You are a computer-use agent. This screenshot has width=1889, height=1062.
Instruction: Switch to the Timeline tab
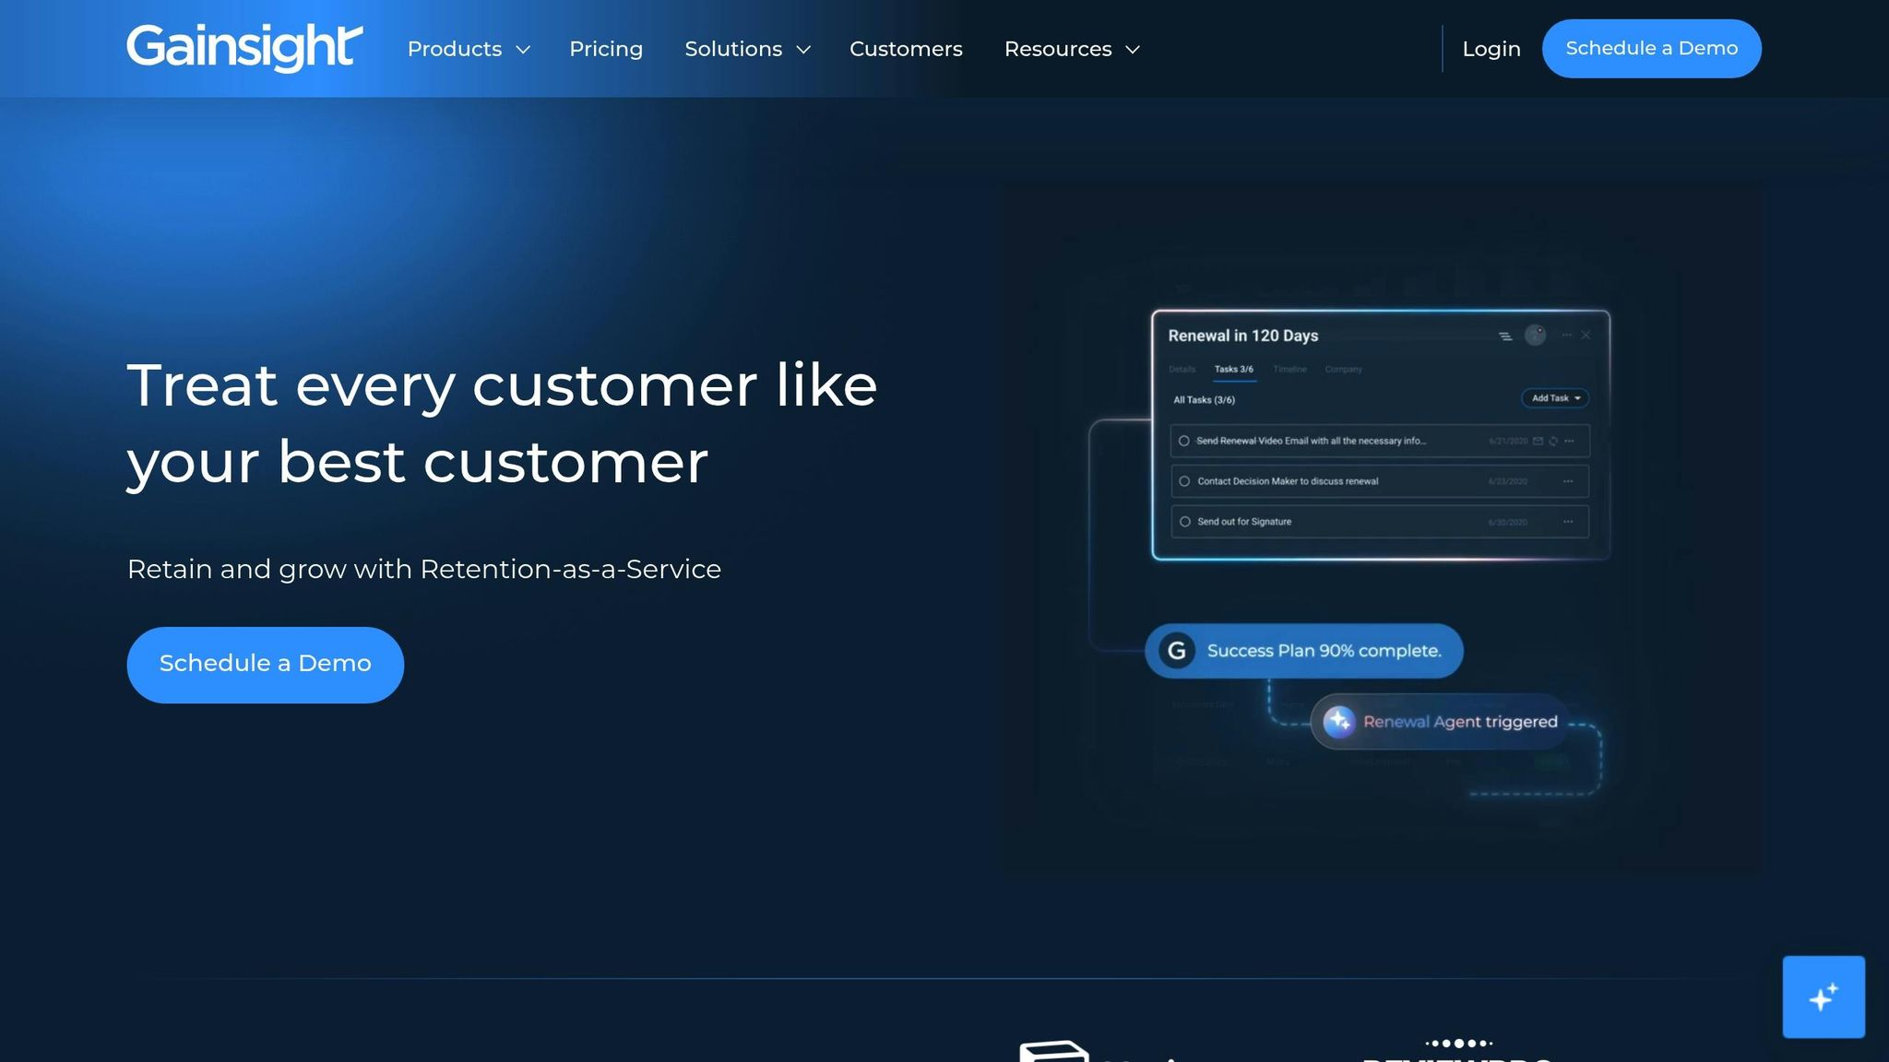point(1290,370)
